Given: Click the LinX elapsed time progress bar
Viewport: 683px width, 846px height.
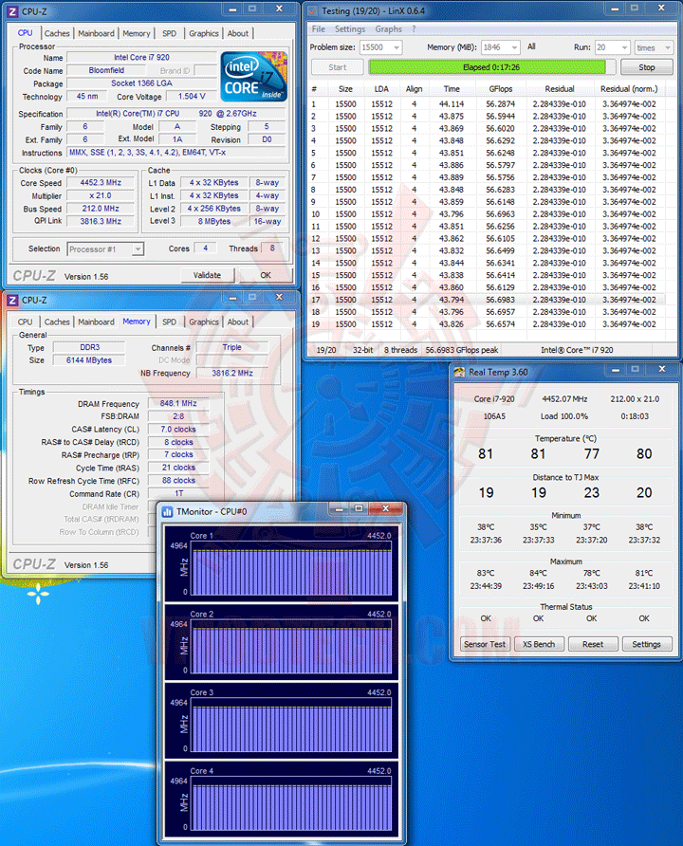Looking at the screenshot, I should [x=491, y=67].
